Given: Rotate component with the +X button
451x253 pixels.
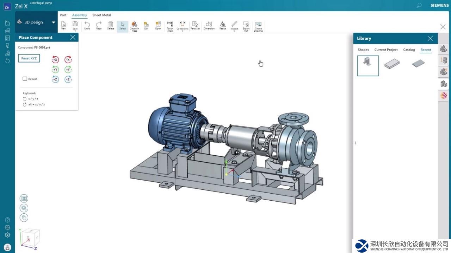Looking at the screenshot, I should tap(55, 60).
